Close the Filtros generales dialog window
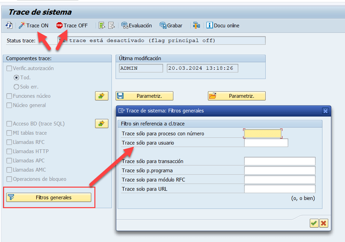Screen dimensions: 345x242 (x=326, y=111)
